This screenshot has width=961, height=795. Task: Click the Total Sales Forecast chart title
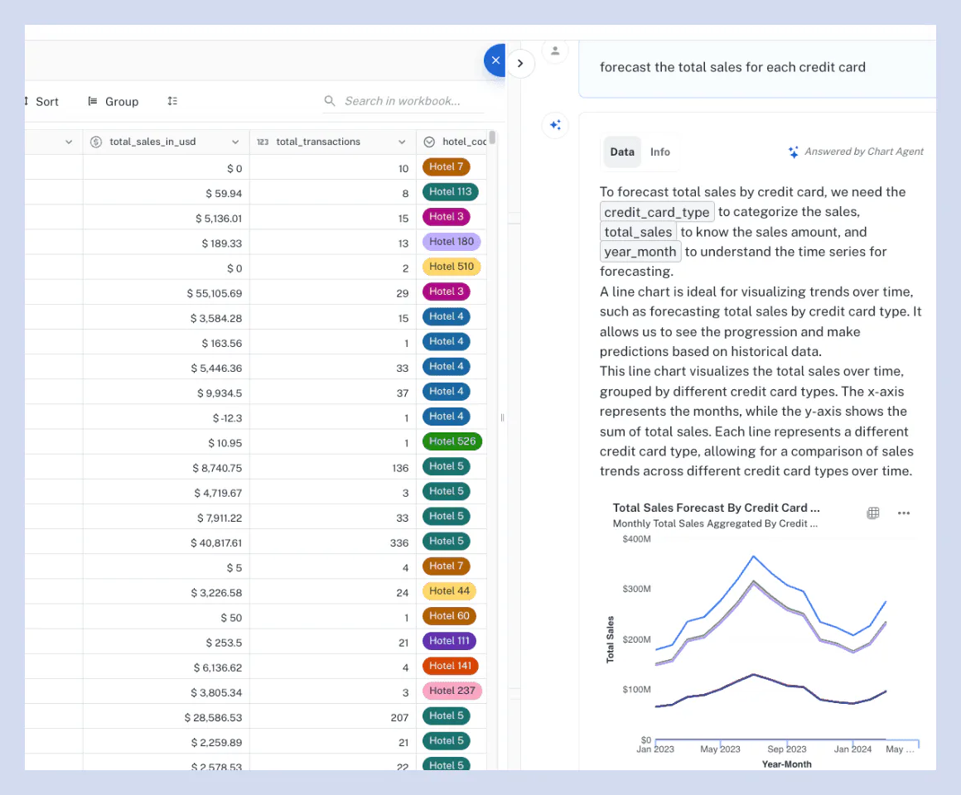716,508
